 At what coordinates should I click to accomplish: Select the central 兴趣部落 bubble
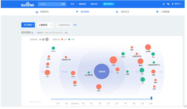click(102, 72)
